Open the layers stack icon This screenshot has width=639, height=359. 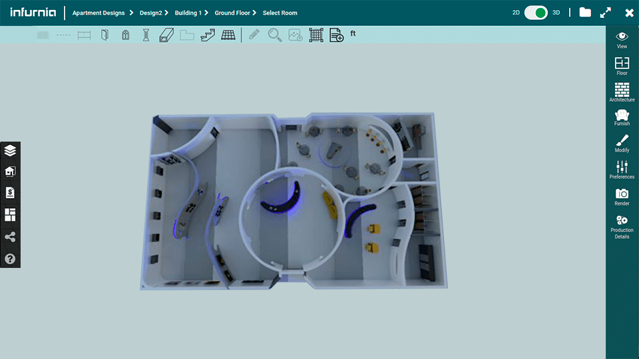tap(10, 151)
